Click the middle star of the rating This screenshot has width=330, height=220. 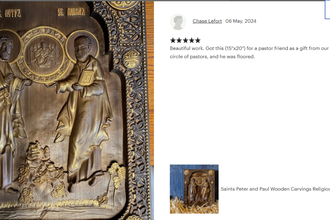(x=185, y=40)
